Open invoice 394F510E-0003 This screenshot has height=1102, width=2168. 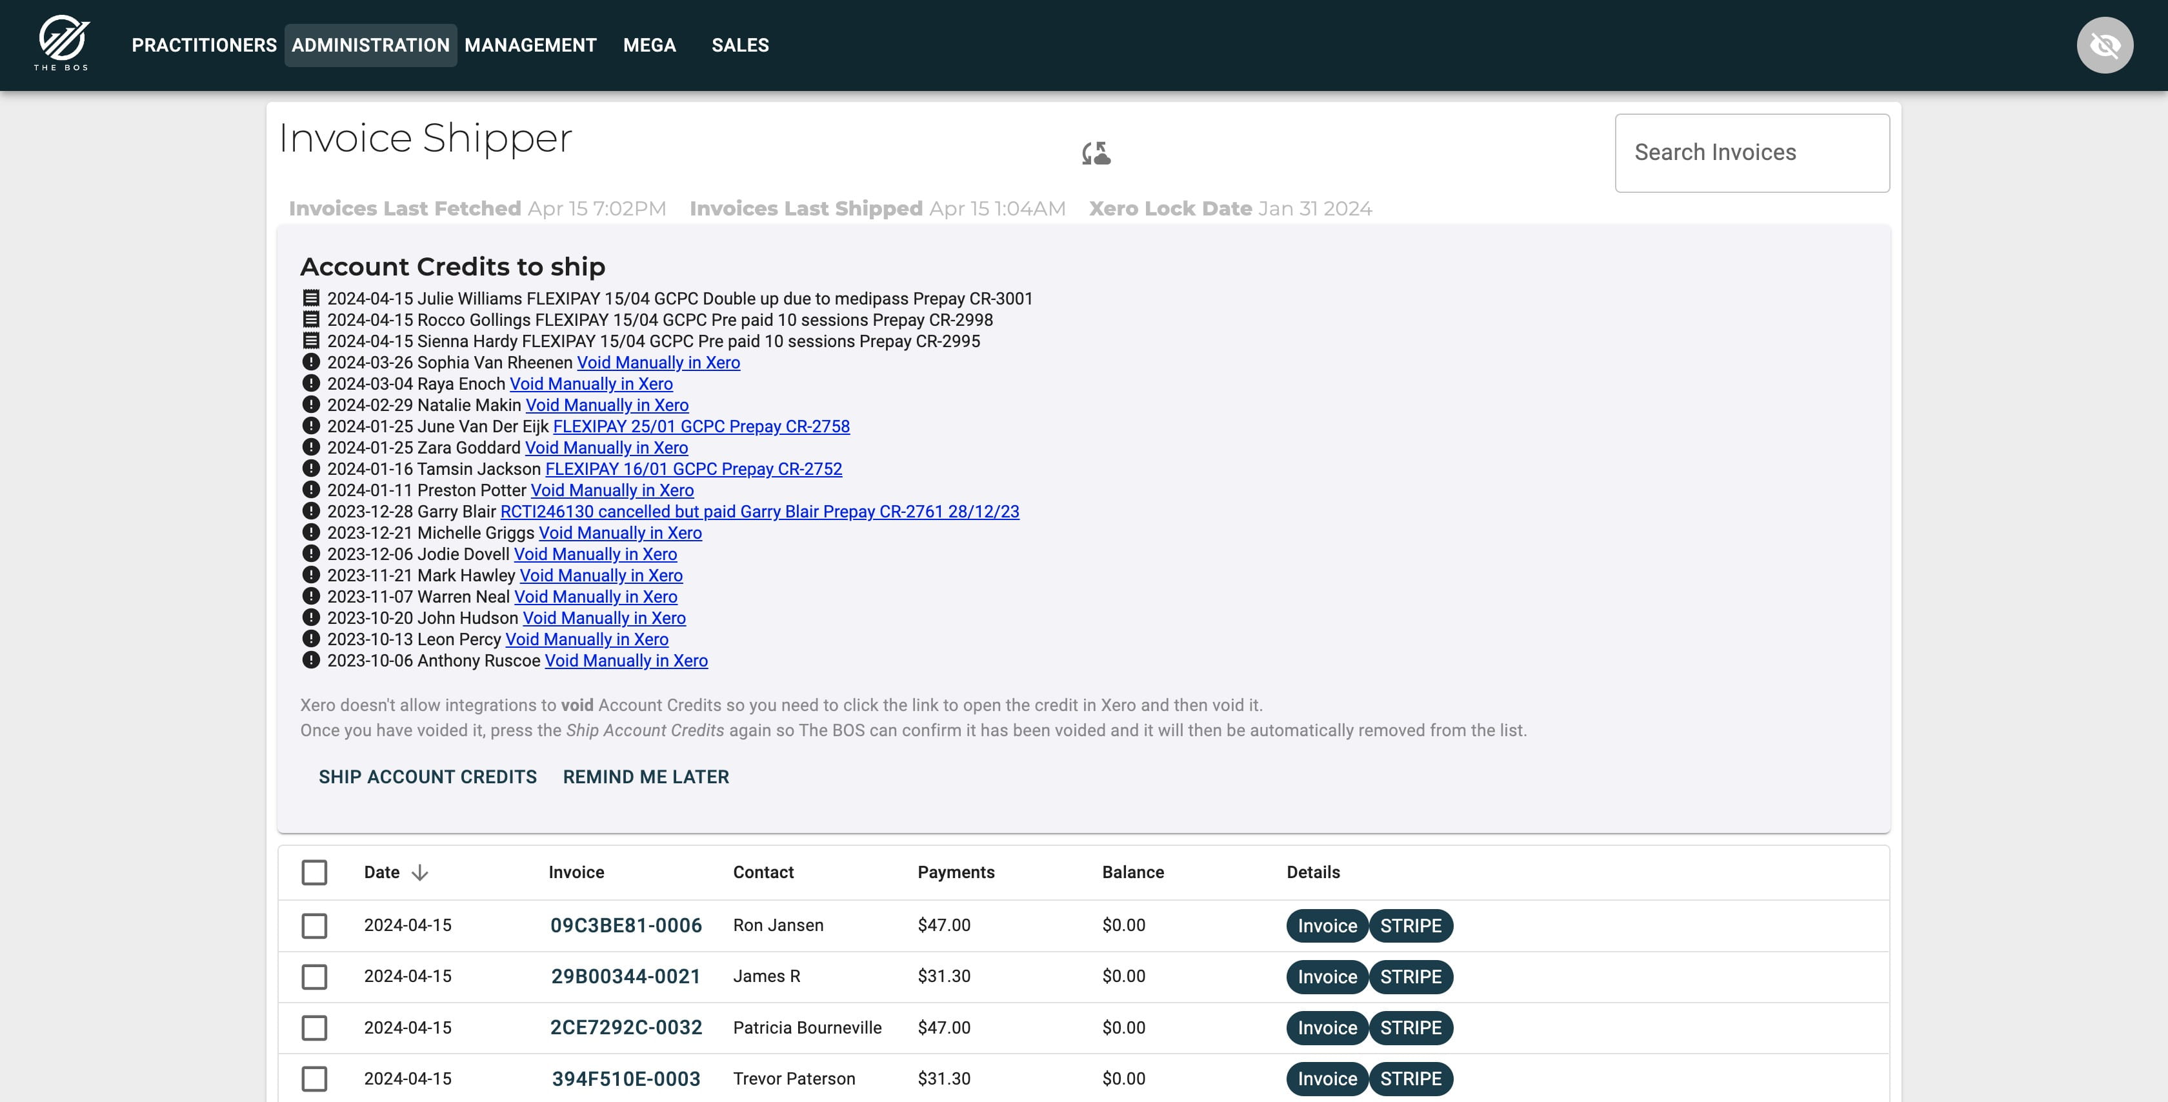625,1078
